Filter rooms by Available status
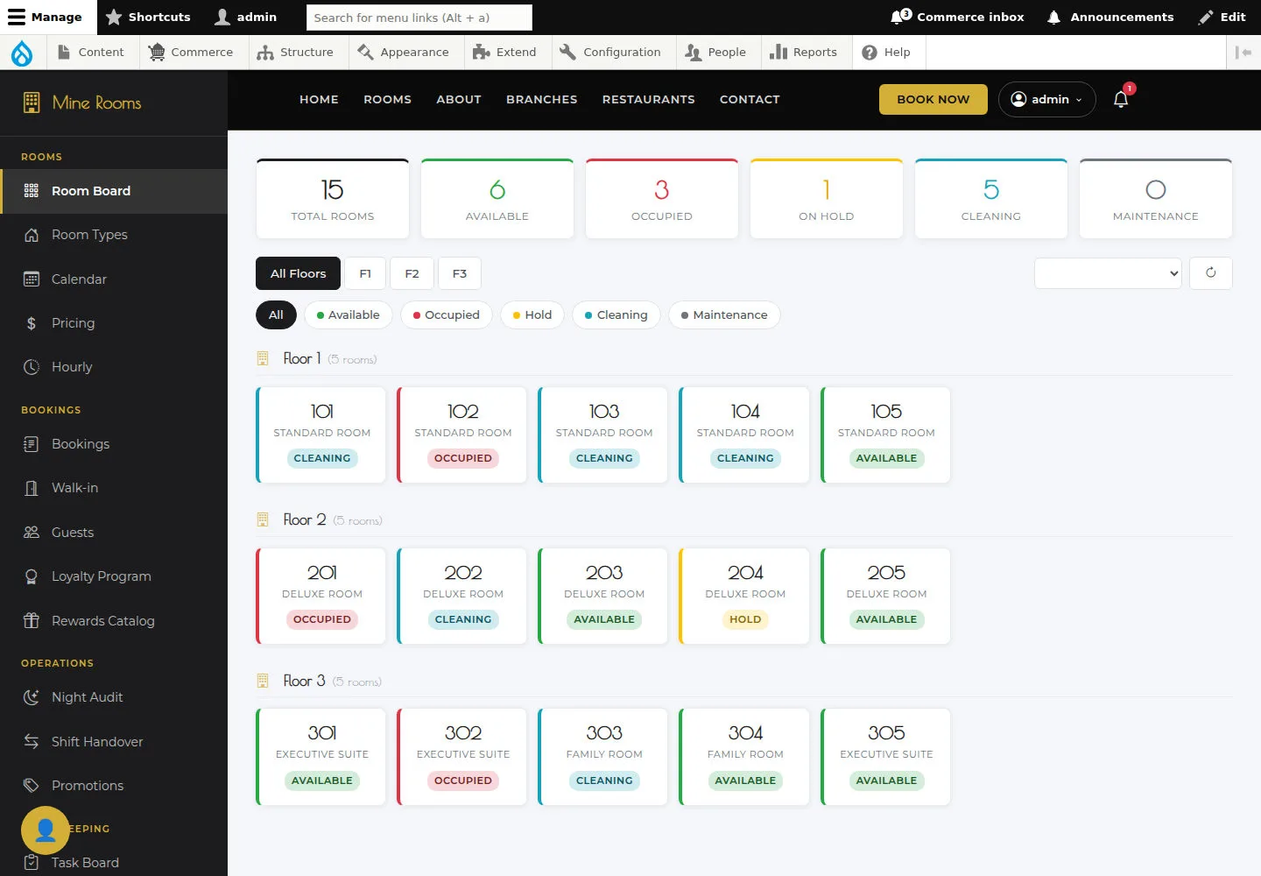Image resolution: width=1261 pixels, height=876 pixels. tap(349, 315)
